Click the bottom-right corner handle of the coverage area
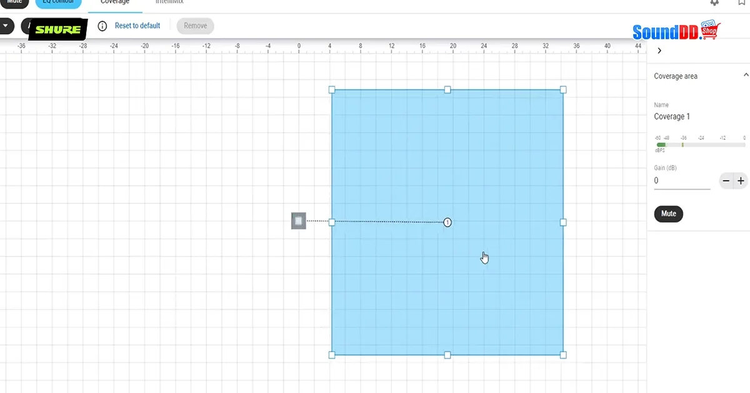Screen dimensions: 750x393 coord(563,355)
